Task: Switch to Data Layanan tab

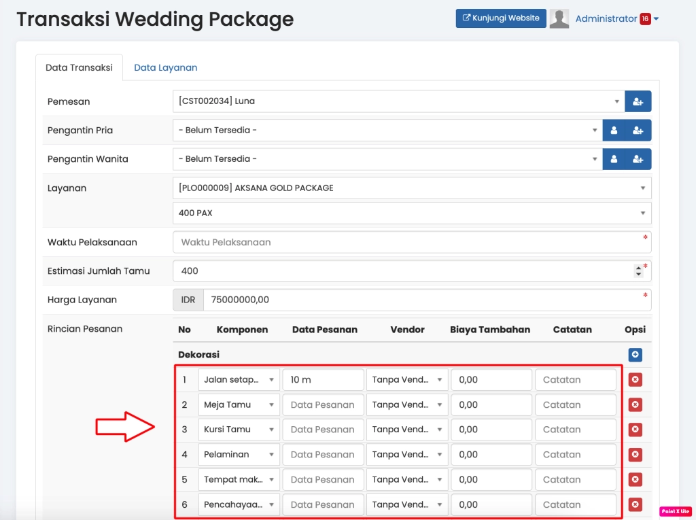Action: coord(165,67)
